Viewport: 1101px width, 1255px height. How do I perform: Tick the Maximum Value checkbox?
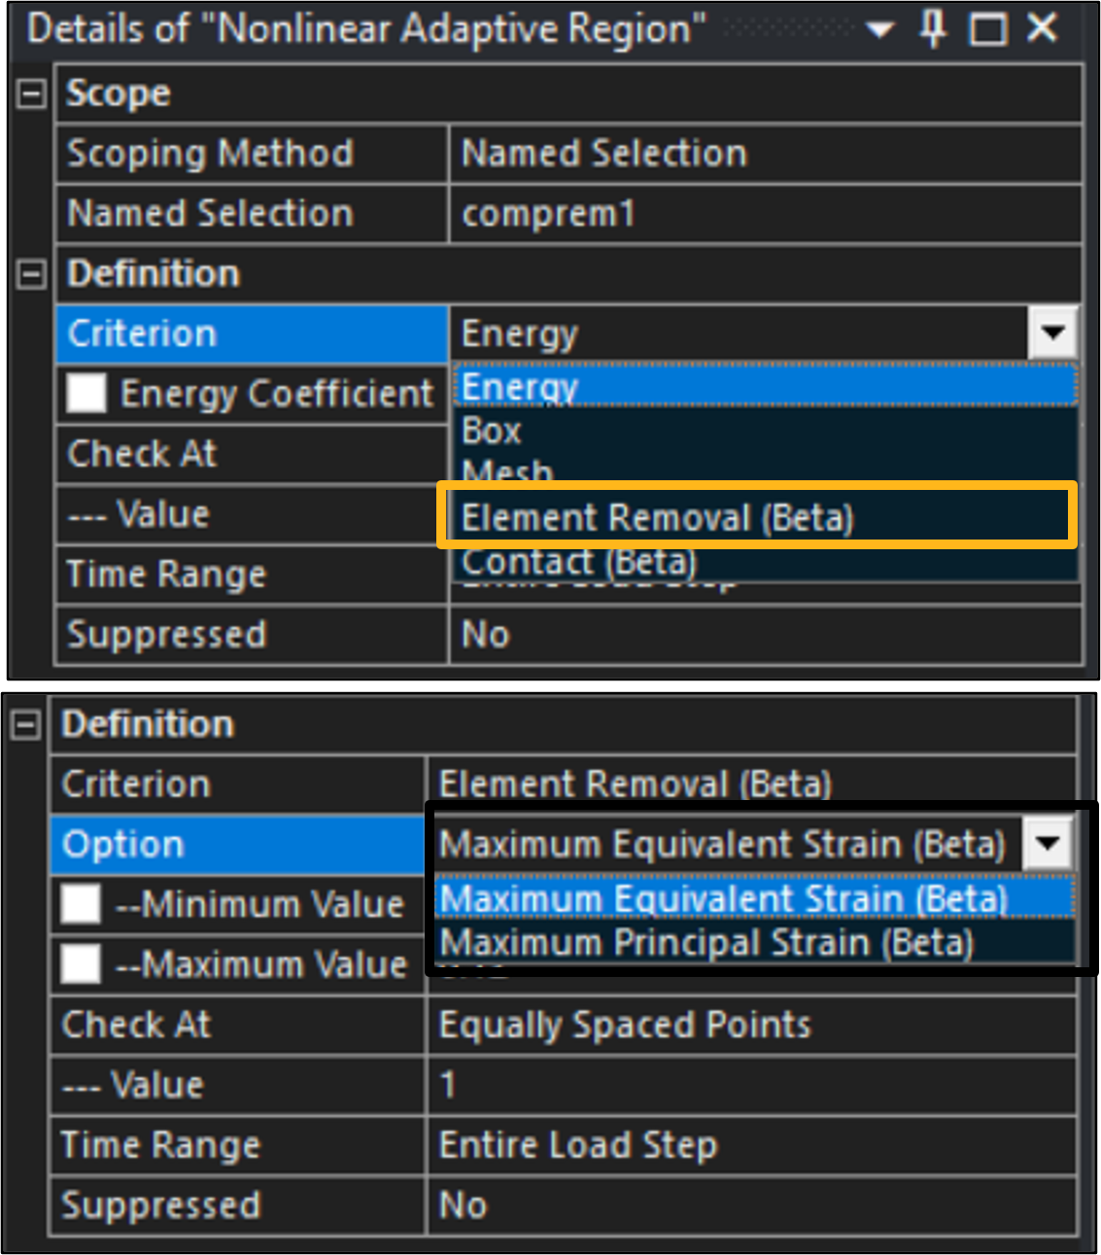pyautogui.click(x=81, y=964)
